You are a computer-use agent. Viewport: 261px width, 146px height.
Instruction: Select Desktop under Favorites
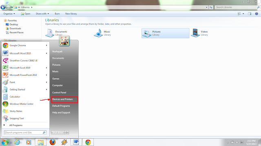[x=13, y=24]
